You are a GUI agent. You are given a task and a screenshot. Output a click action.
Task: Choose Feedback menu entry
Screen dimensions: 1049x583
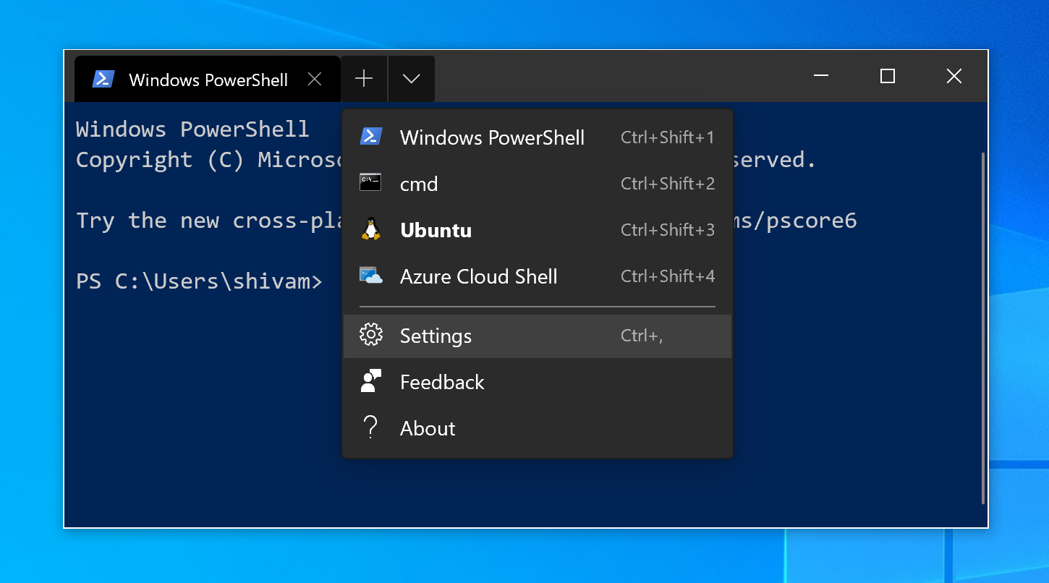[x=538, y=382]
